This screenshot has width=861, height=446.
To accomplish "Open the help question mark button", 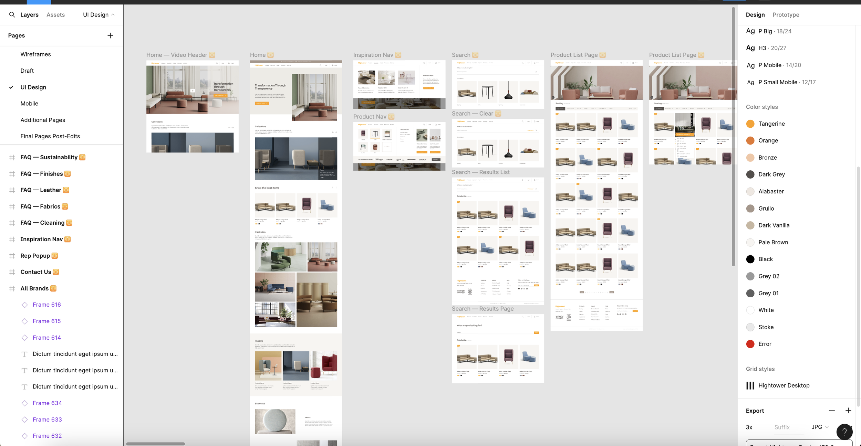I will tap(844, 432).
